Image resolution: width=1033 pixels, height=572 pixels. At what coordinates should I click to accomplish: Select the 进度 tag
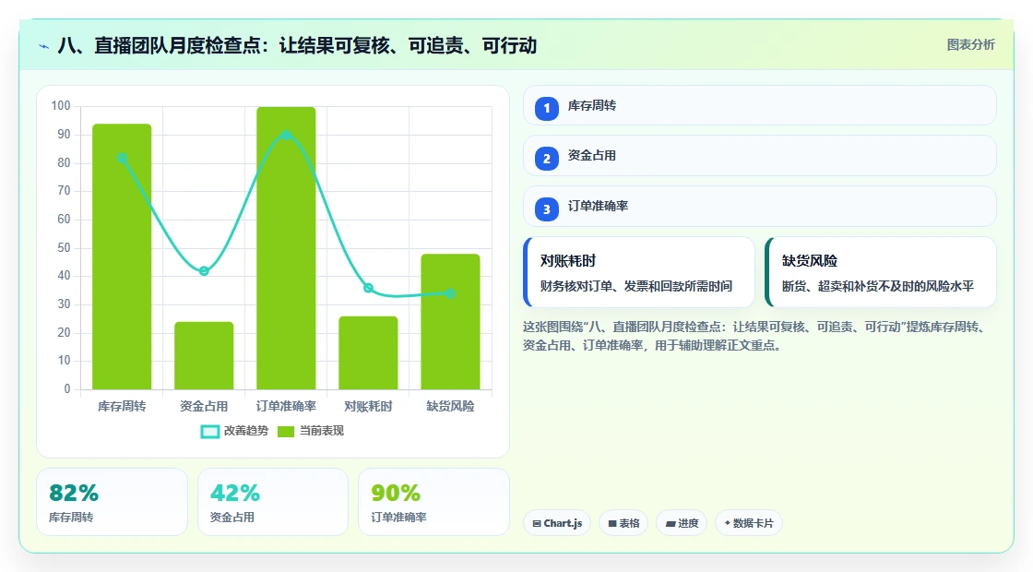682,523
